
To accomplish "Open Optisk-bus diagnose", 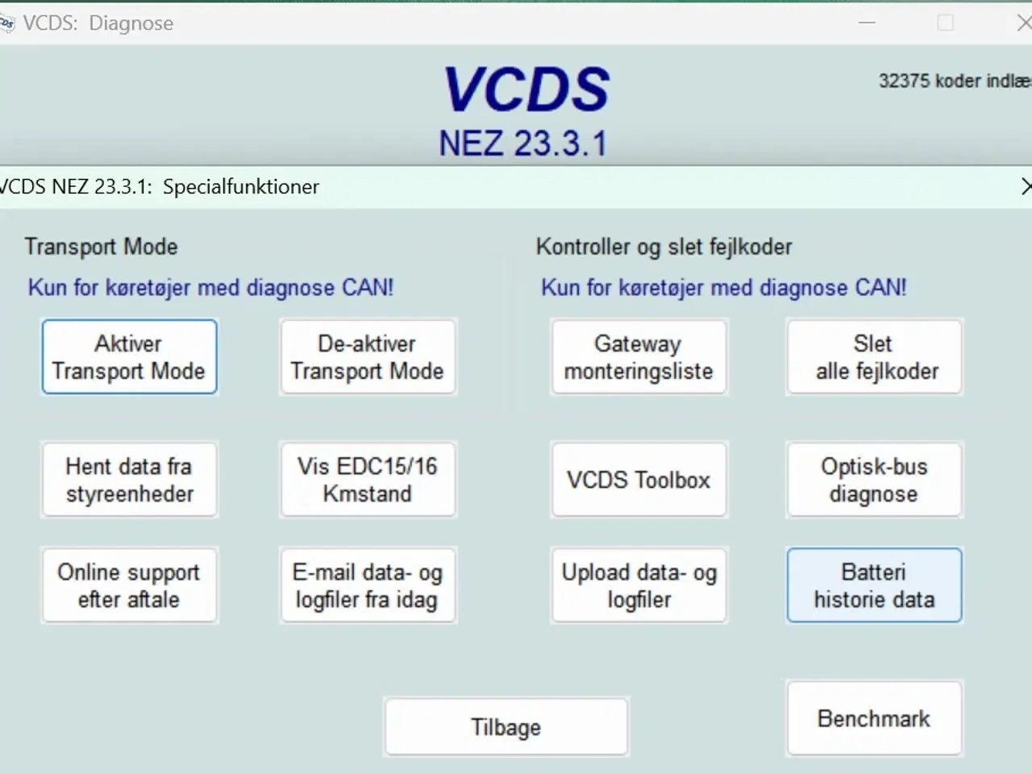I will (875, 480).
